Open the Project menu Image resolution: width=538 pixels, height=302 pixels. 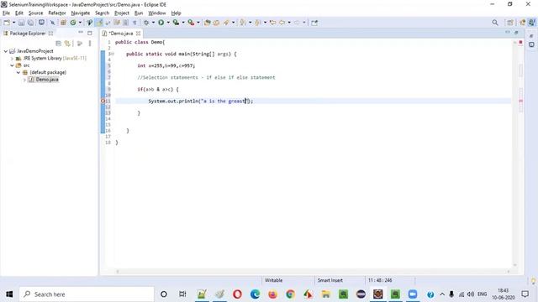coord(122,13)
